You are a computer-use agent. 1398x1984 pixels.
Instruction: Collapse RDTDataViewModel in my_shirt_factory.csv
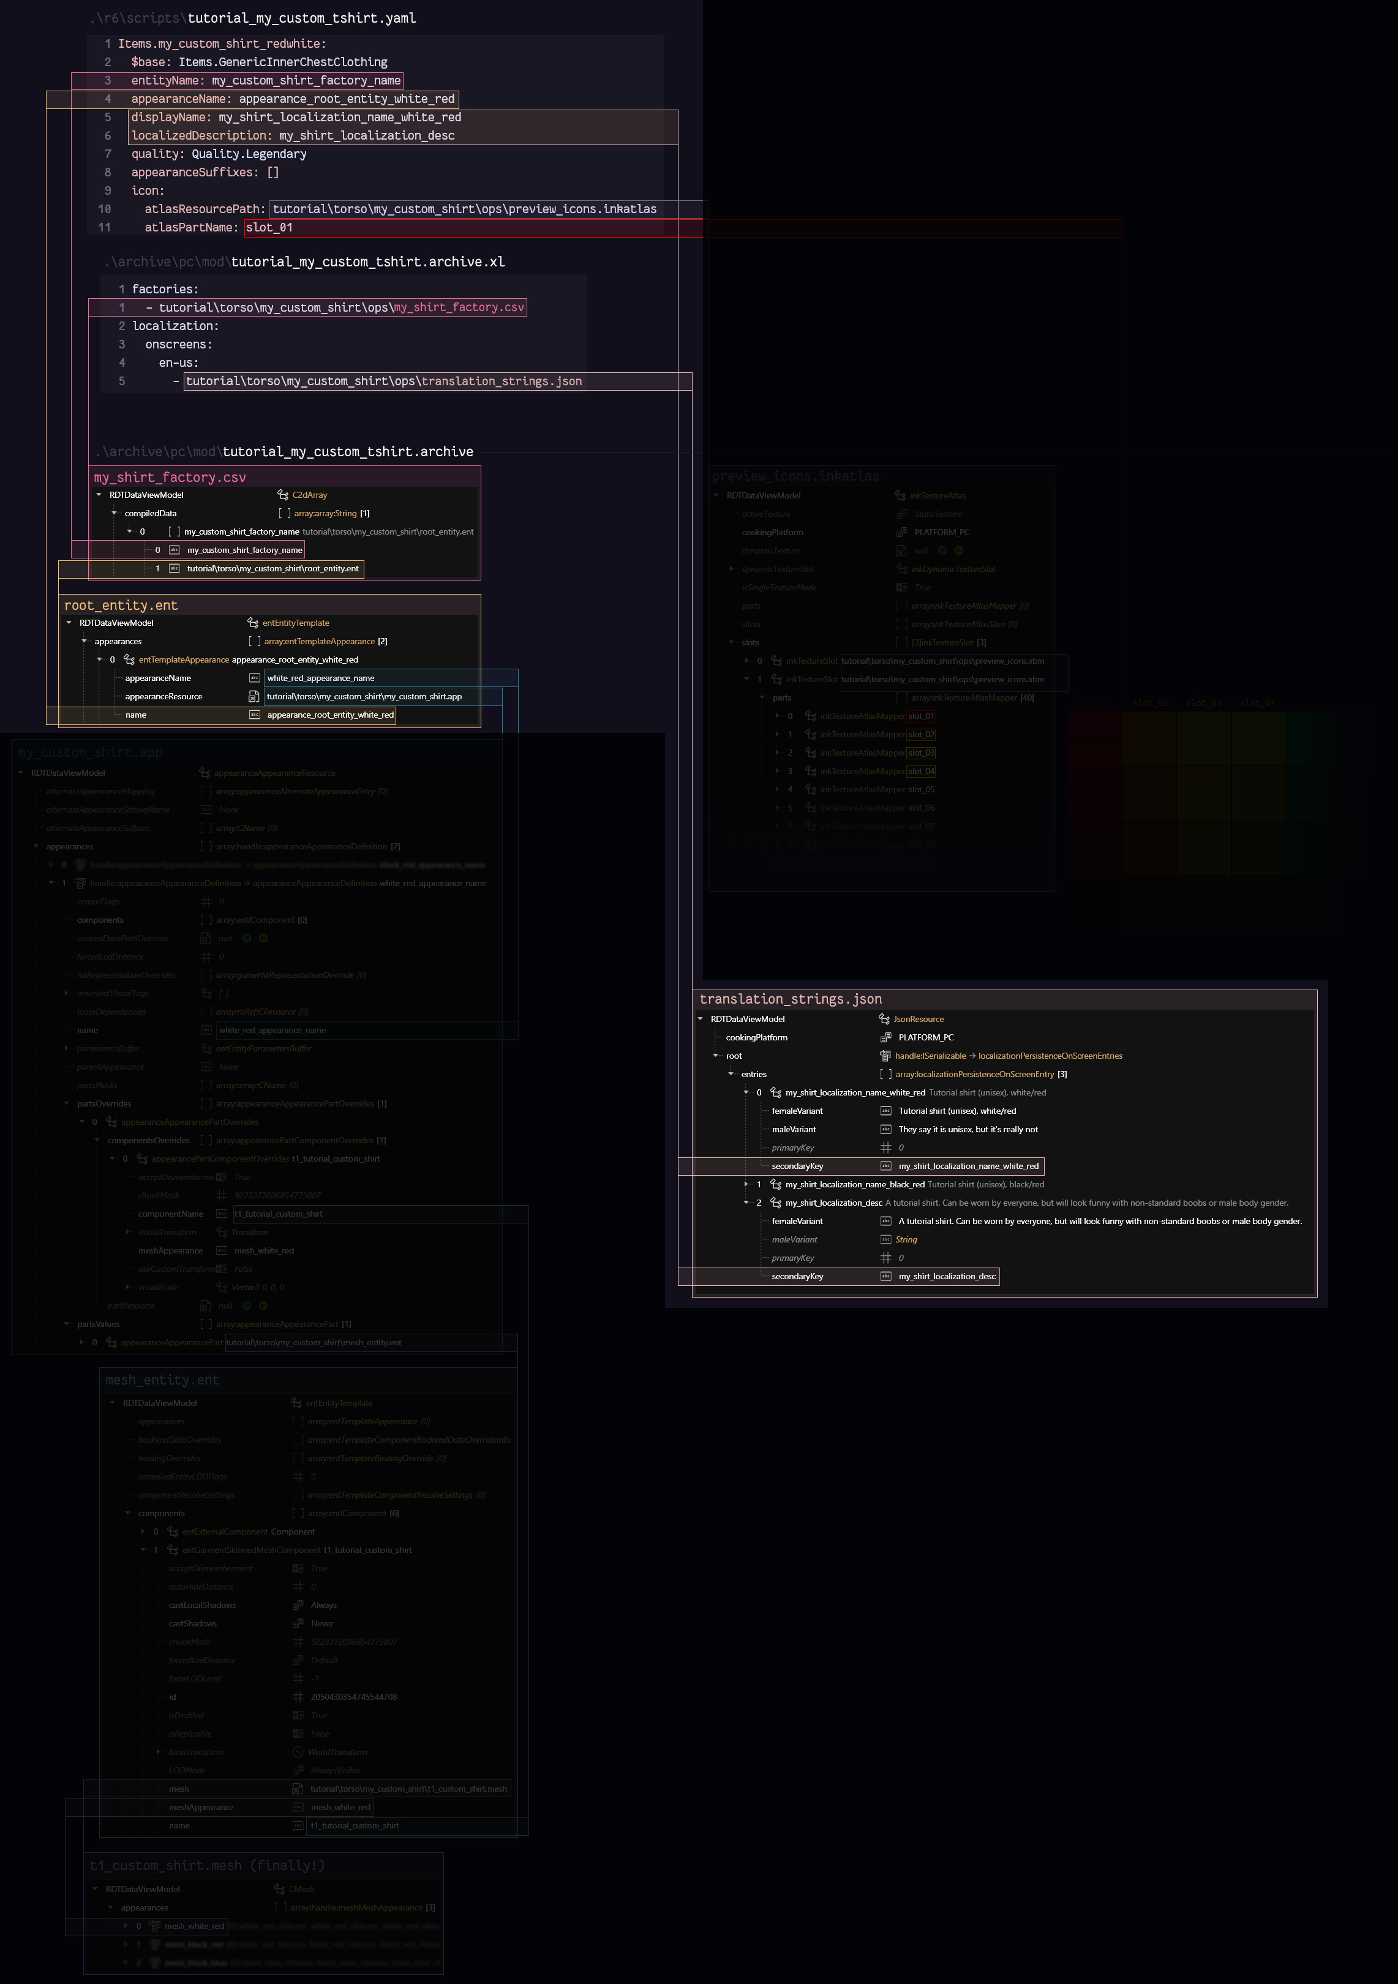[x=99, y=495]
